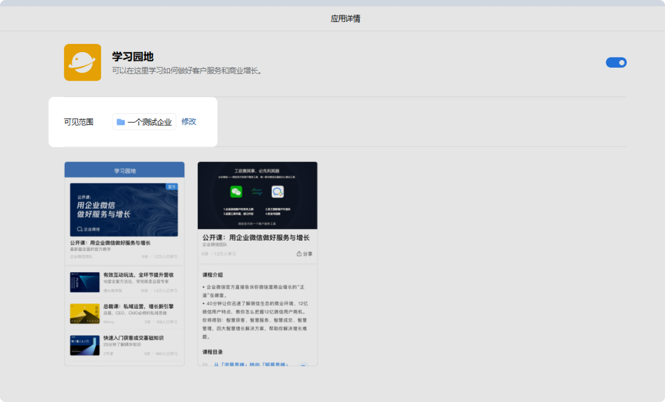Click 有效互动玩法，全环节提升营收 course title
The image size is (665, 402).
point(138,275)
